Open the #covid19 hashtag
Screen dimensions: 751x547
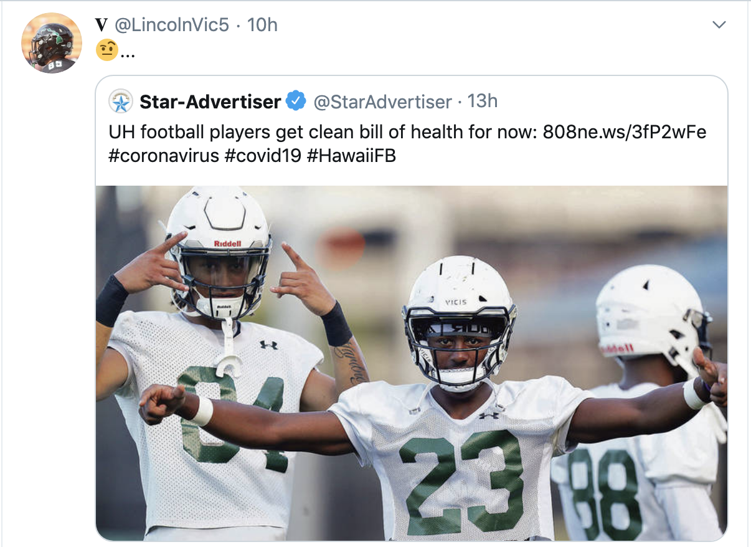coord(264,156)
